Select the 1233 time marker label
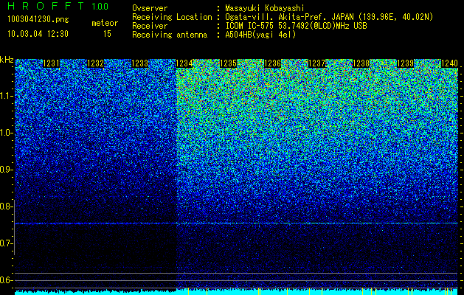This screenshot has height=295, width=464. pyautogui.click(x=140, y=63)
